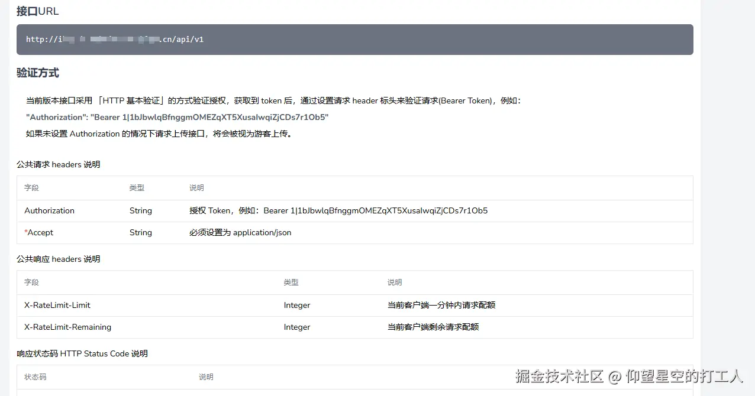The image size is (755, 396).
Task: Click the 验证方式 heading
Action: [x=38, y=73]
